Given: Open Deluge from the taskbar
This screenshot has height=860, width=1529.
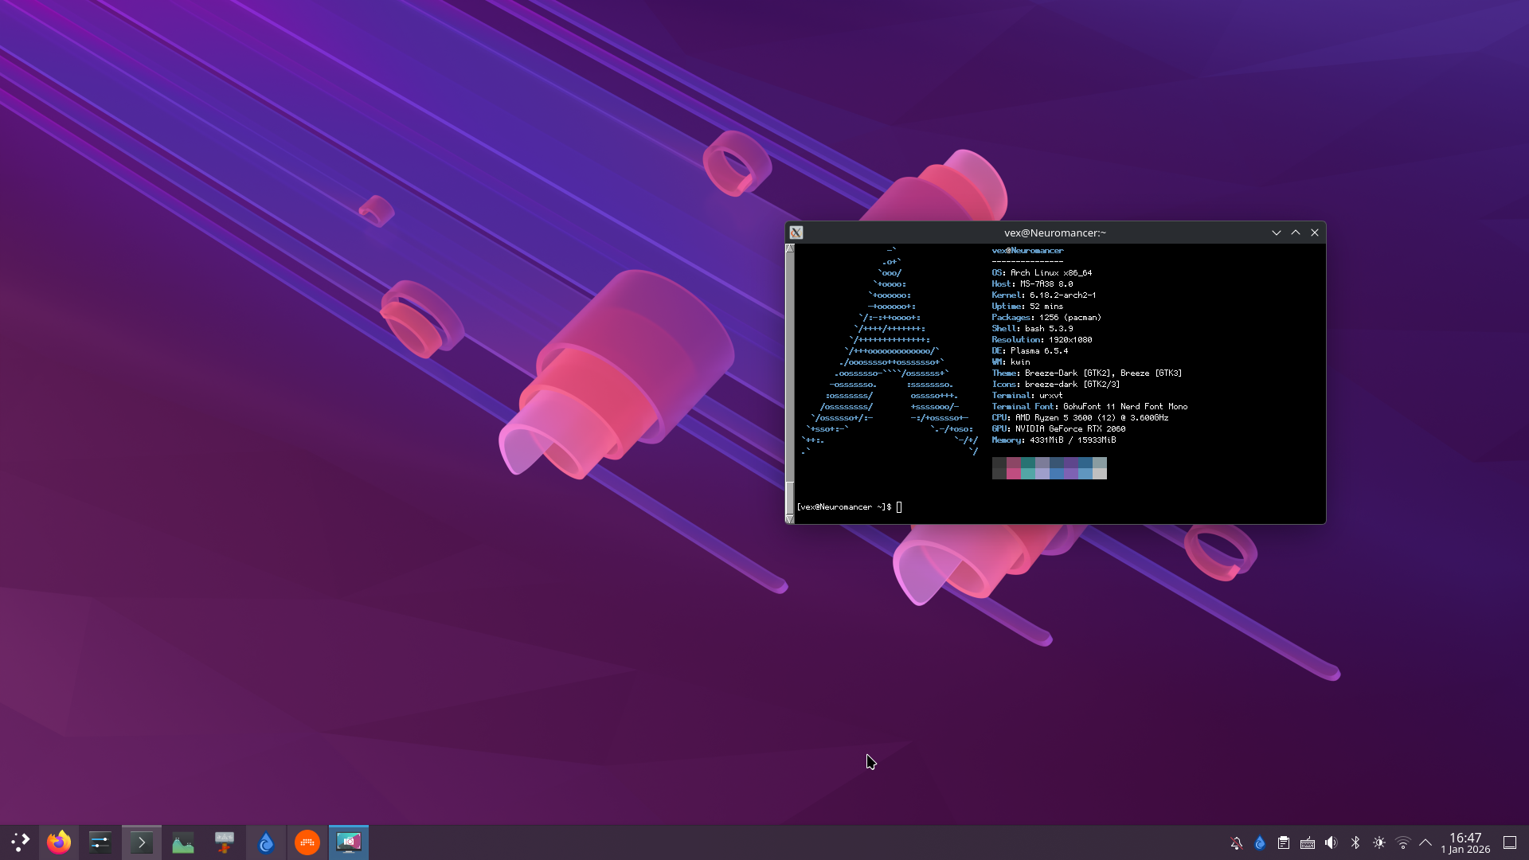Looking at the screenshot, I should (x=266, y=842).
